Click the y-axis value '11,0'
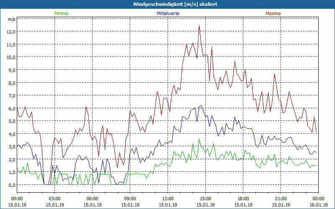Screen dimensions: 335x209 click(x=11, y=45)
